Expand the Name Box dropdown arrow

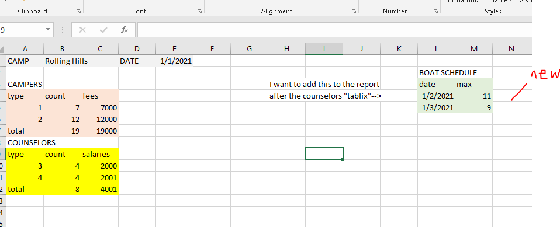pos(47,30)
